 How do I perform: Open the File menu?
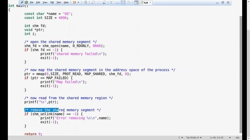[x=32, y=2]
